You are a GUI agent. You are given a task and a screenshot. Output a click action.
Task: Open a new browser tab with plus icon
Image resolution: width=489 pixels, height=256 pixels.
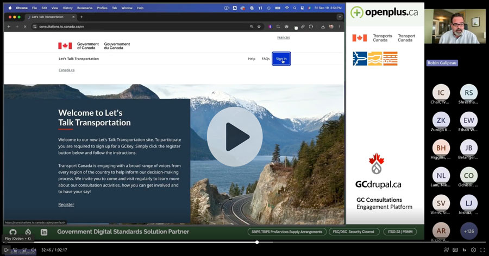tap(81, 17)
